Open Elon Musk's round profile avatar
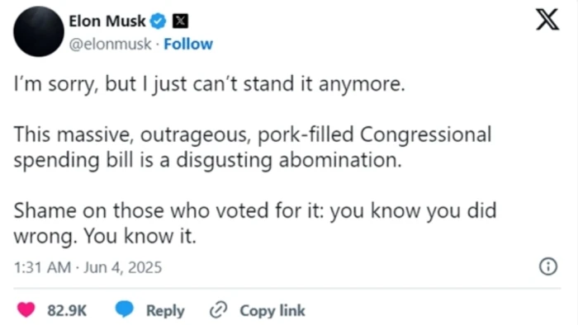This screenshot has width=578, height=325. click(39, 31)
